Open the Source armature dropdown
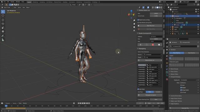The image size is (200, 112). (153, 55)
